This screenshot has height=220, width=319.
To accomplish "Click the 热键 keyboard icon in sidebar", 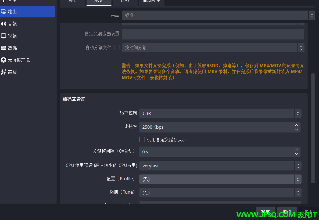I will pyautogui.click(x=3, y=48).
